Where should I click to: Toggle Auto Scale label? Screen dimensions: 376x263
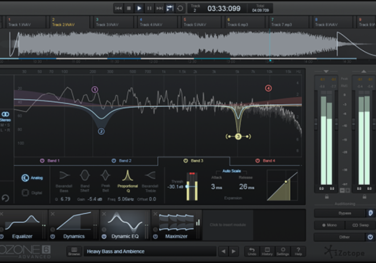(232, 171)
